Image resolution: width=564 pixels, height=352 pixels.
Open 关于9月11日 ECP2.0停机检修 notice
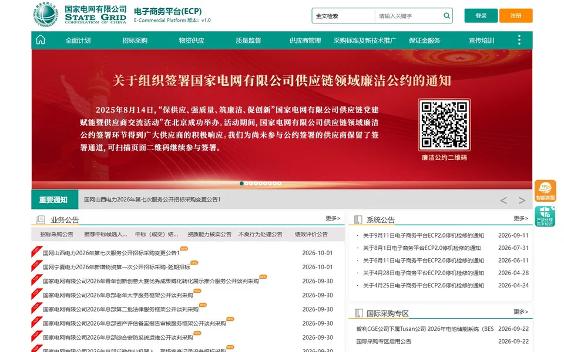click(x=424, y=235)
